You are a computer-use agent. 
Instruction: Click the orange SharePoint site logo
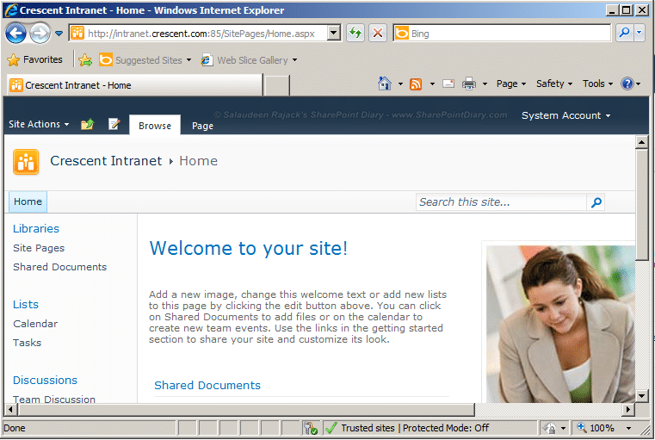point(26,161)
